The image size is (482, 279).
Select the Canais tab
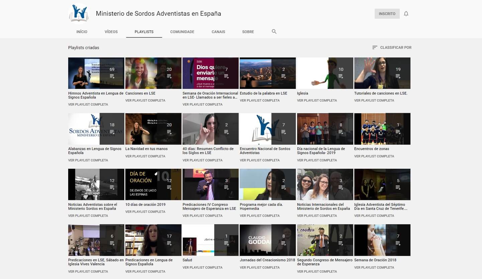pos(218,32)
